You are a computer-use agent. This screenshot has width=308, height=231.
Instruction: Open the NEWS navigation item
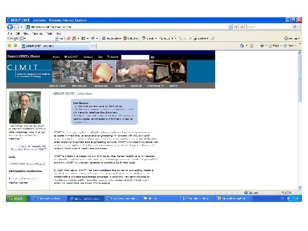tap(173, 86)
